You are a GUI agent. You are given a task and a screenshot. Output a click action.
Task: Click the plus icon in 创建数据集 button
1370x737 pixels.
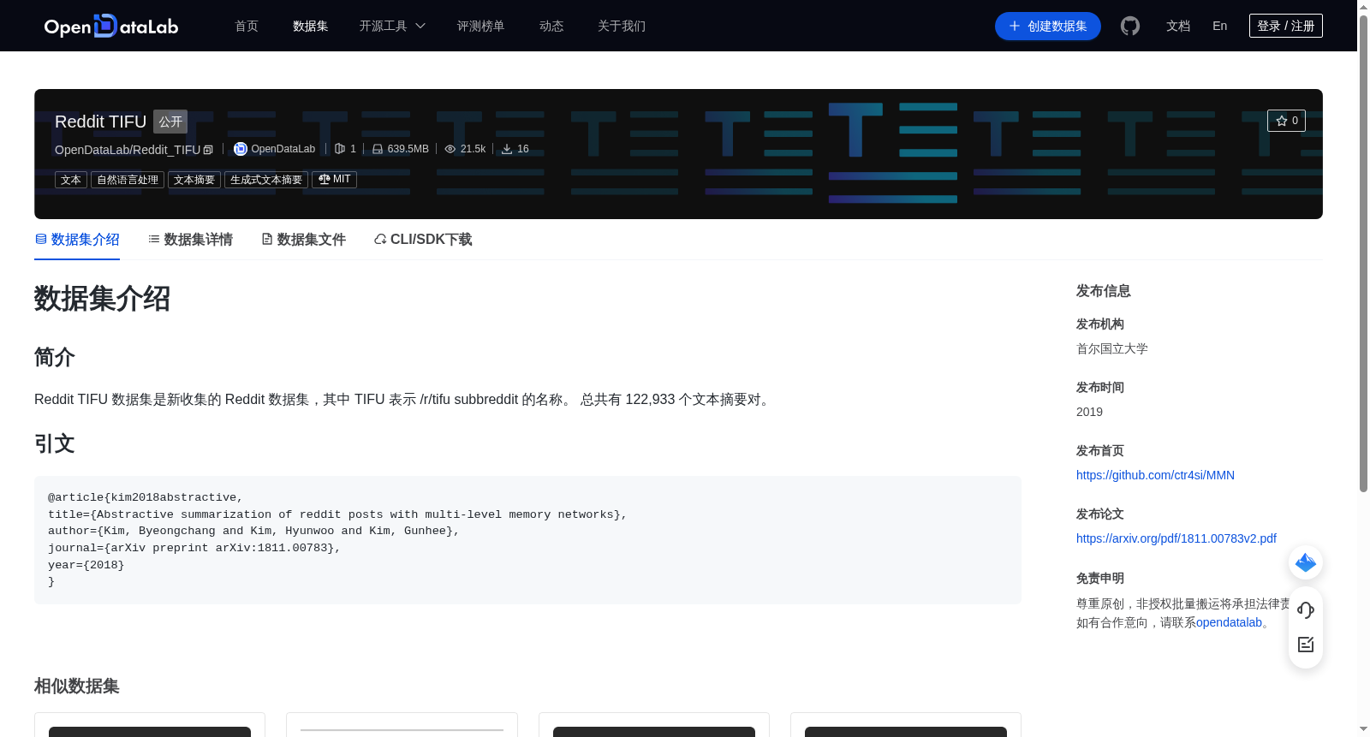(x=1015, y=26)
